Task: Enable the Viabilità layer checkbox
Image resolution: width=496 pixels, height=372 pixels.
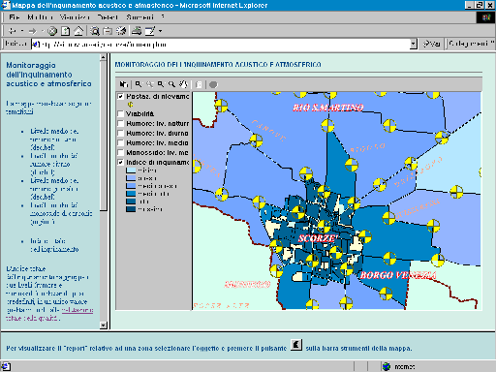Action: click(120, 113)
